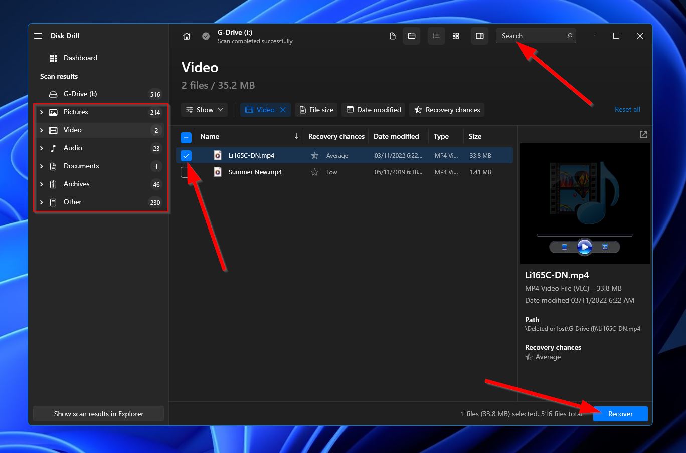
Task: Sort by the Date modified column header
Action: tap(396, 136)
